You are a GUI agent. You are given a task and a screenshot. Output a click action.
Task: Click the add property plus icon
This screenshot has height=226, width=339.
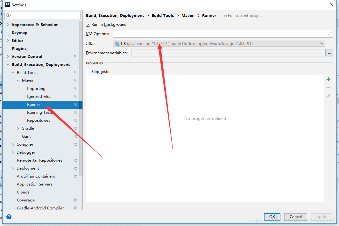coord(328,79)
